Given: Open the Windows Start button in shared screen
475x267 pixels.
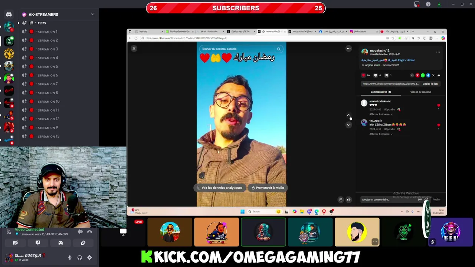Looking at the screenshot, I should click(242, 211).
